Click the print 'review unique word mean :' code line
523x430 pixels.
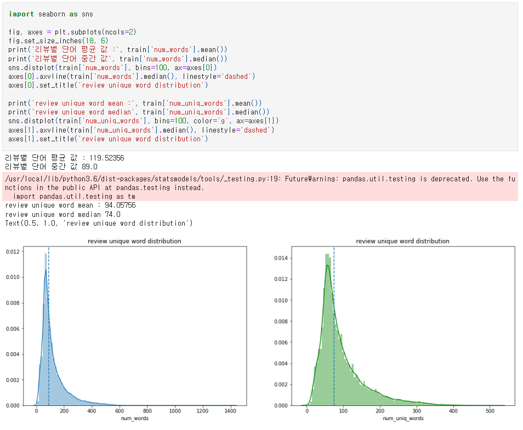click(135, 104)
